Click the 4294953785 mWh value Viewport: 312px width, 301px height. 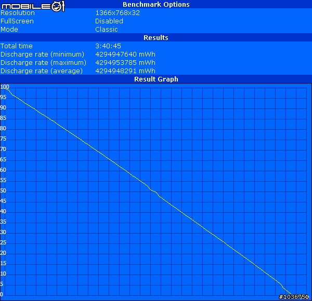(125, 63)
